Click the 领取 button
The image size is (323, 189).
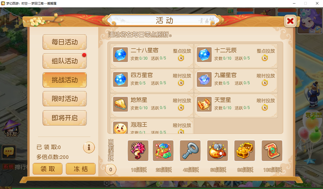click(48, 169)
